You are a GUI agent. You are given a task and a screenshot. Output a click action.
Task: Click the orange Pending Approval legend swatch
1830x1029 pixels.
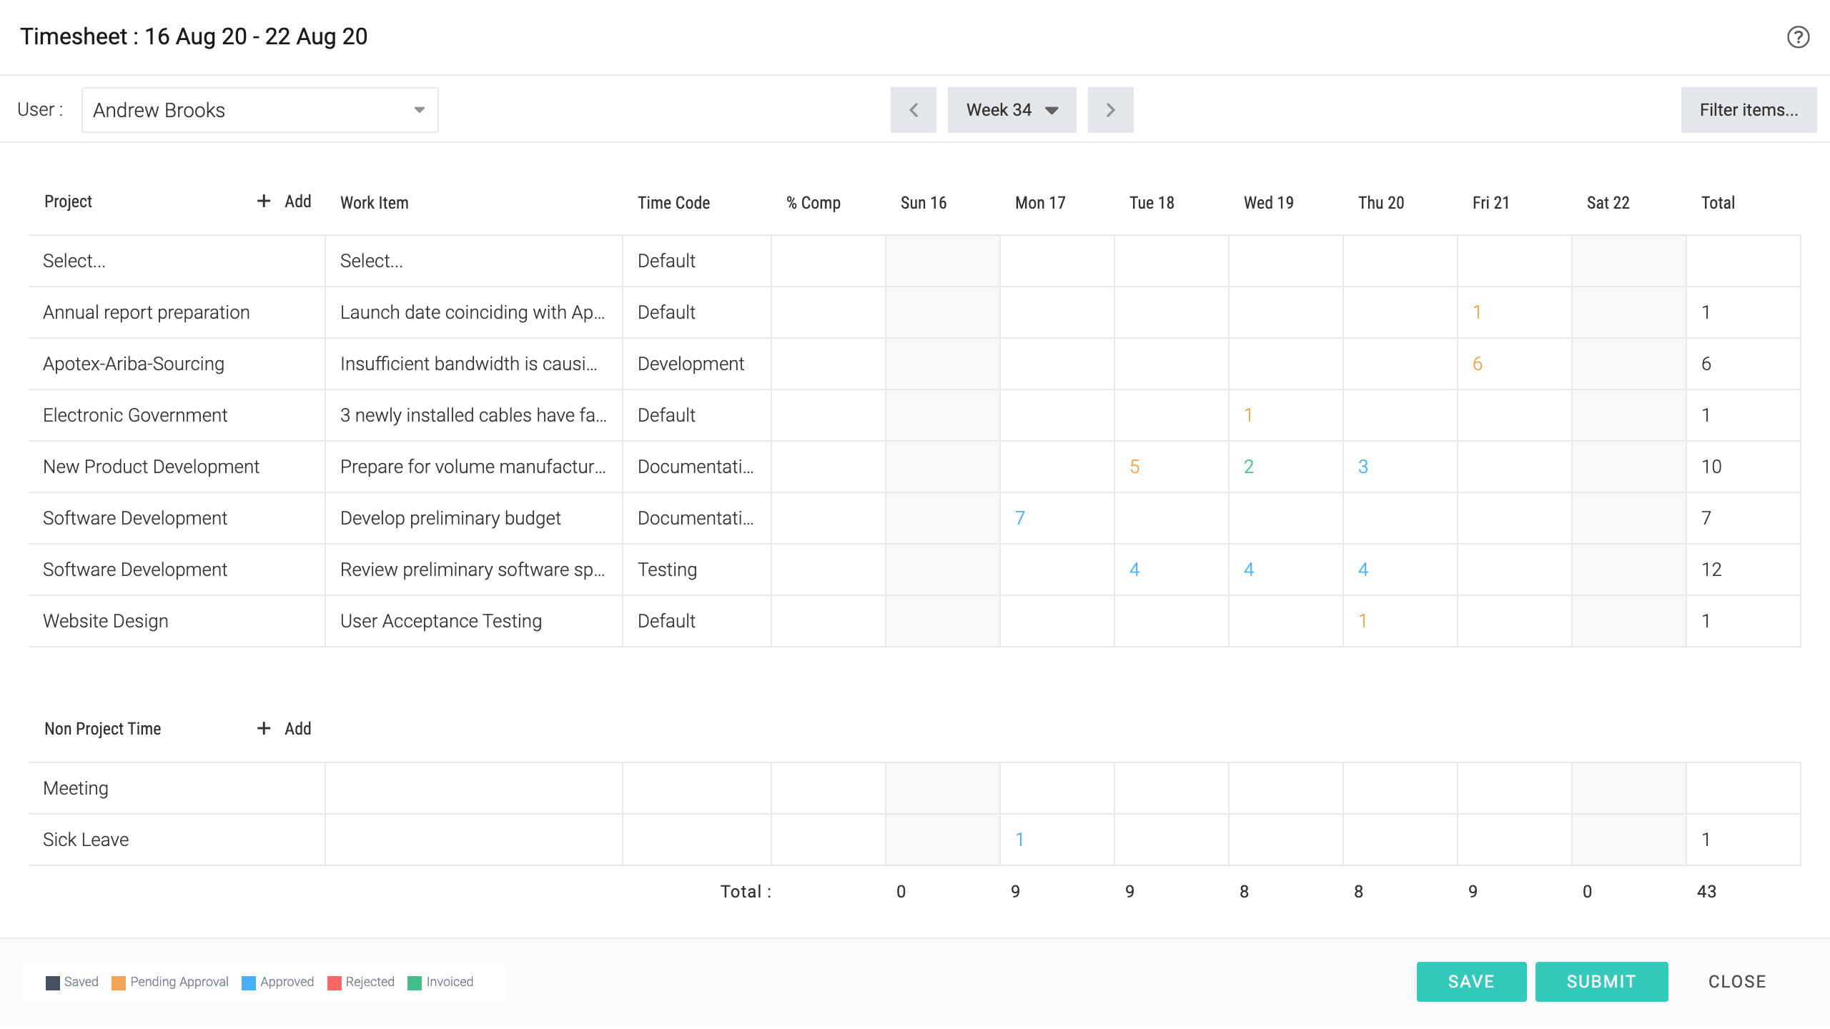[119, 983]
